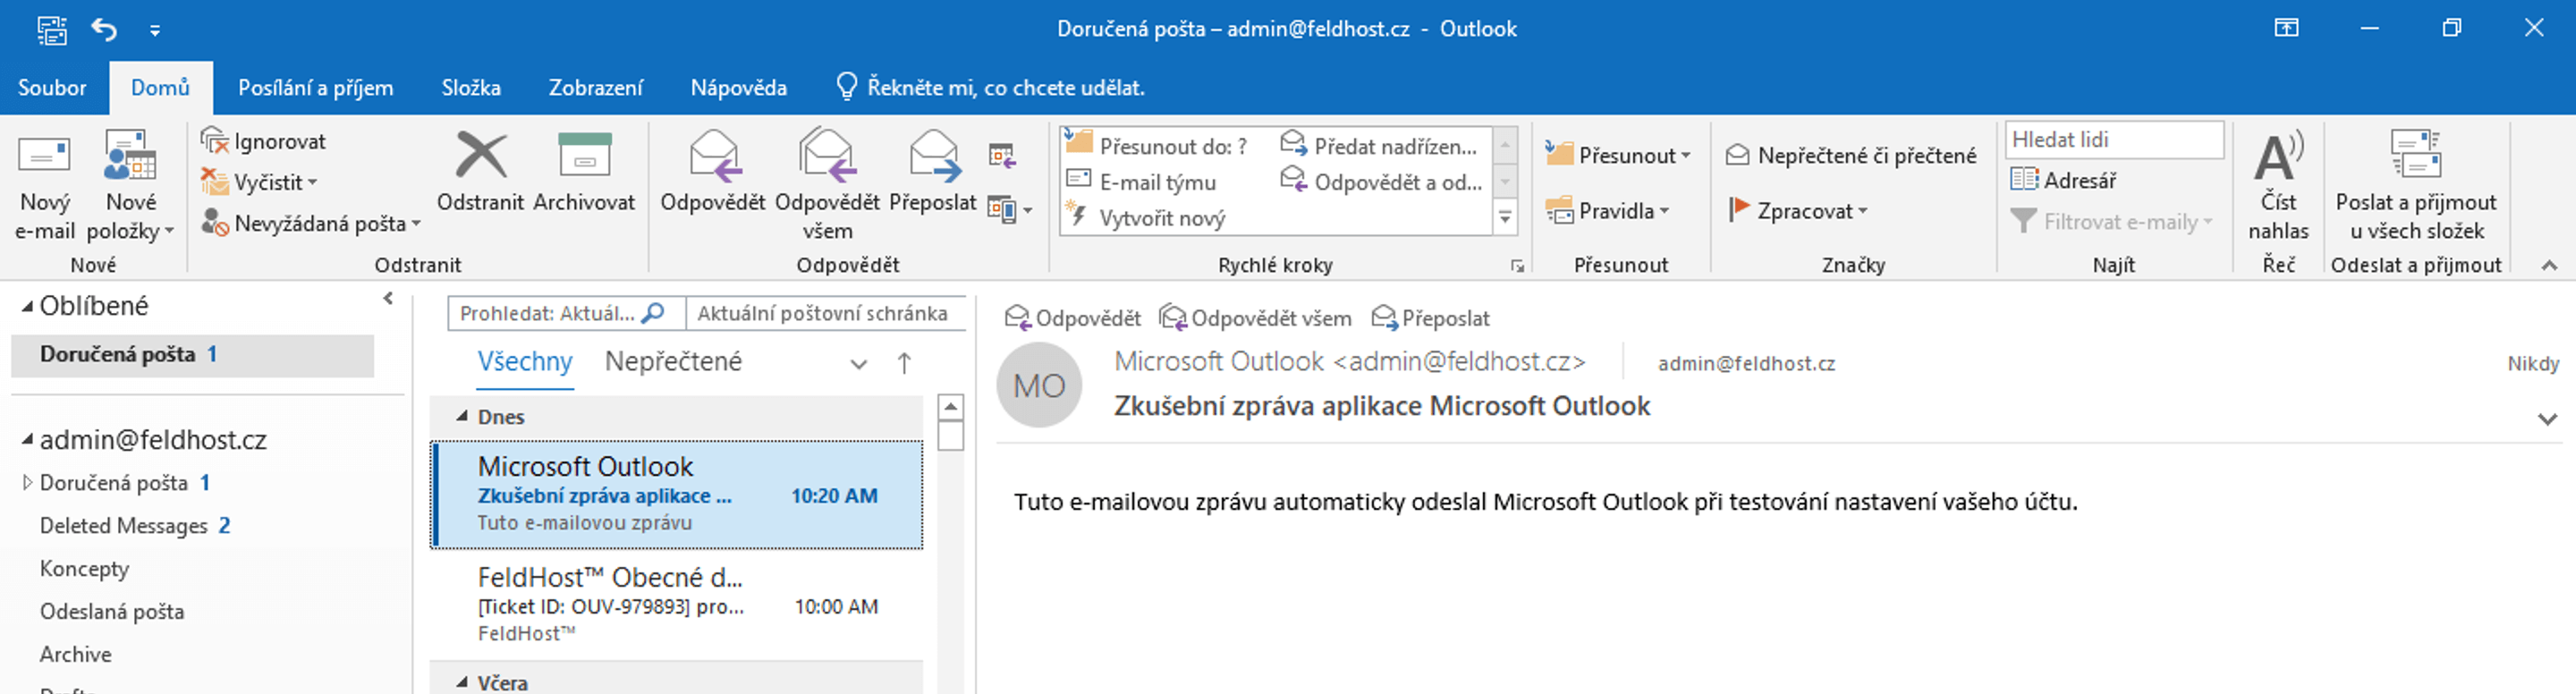Switch to the Domů tab
The image size is (2576, 694).
point(160,88)
